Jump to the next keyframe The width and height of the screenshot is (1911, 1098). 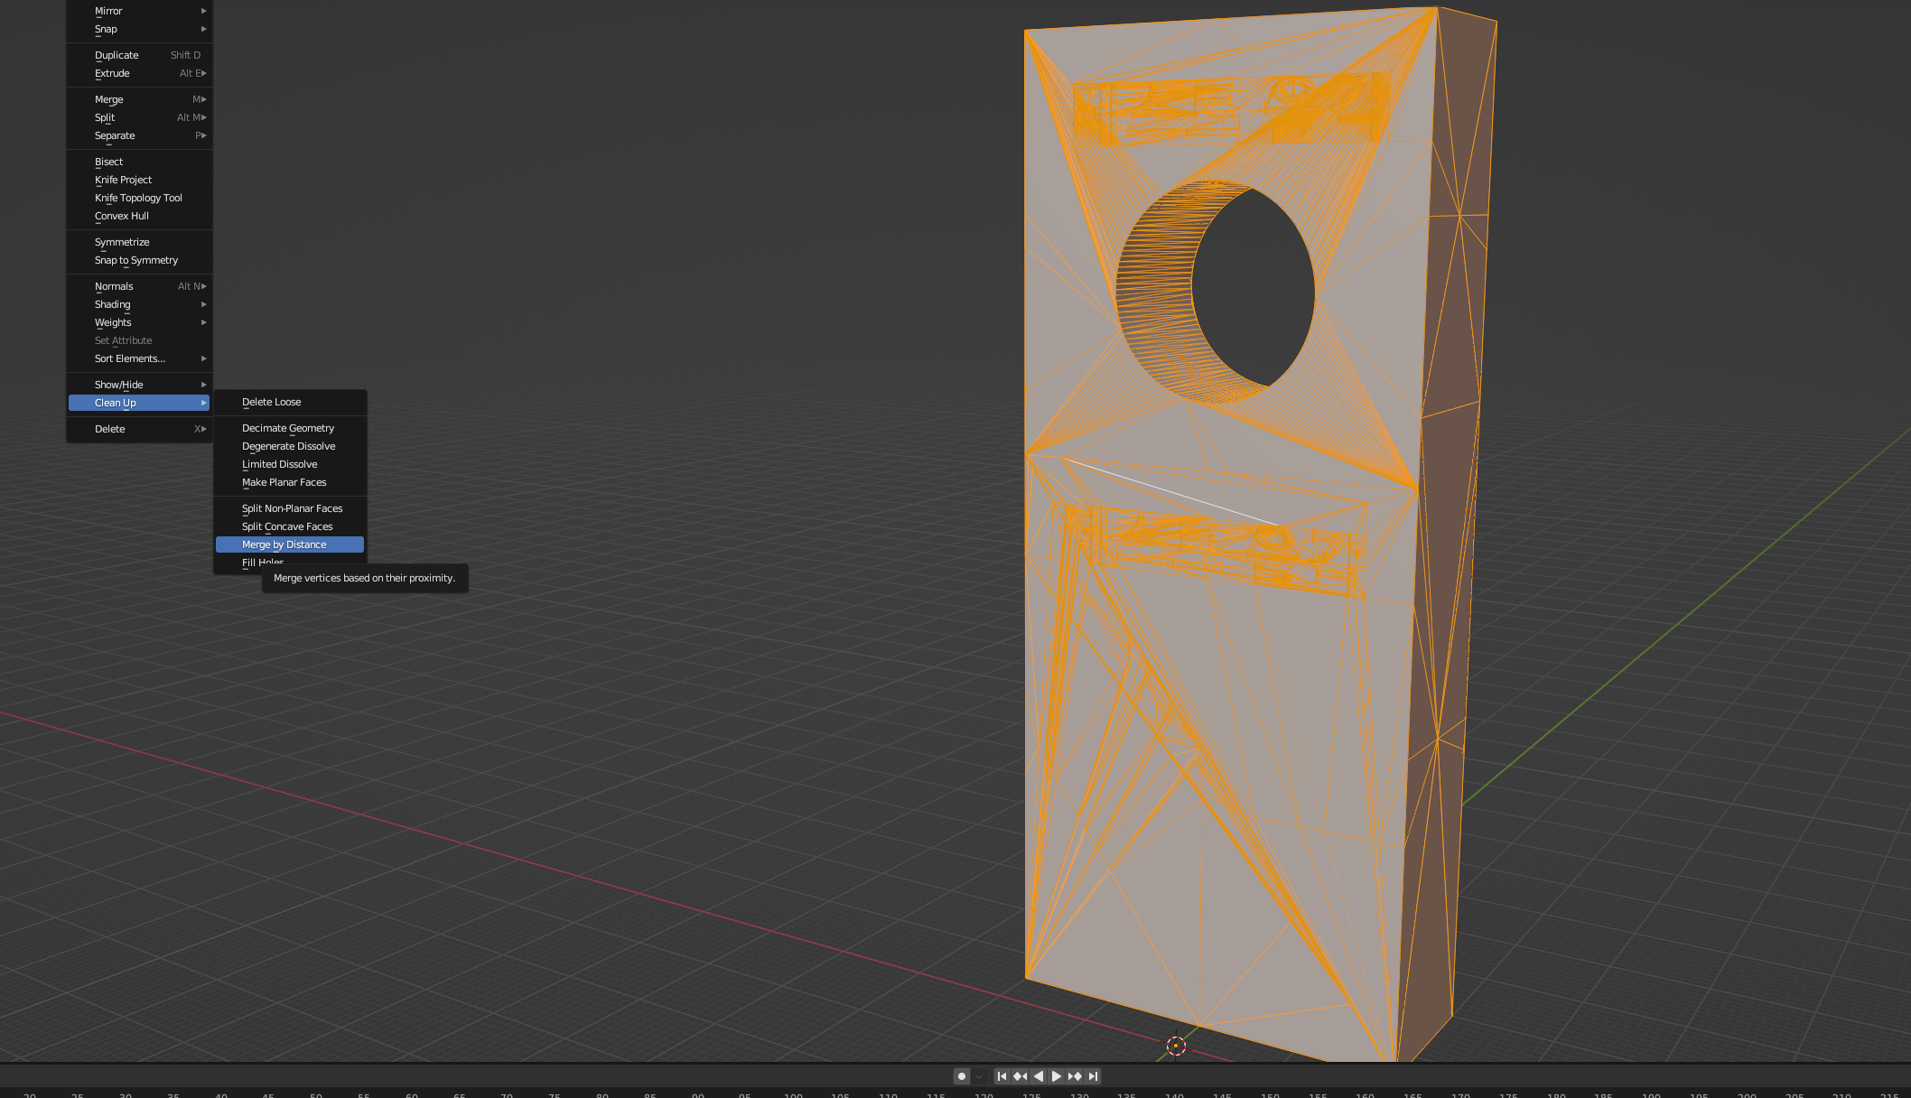[x=1075, y=1076]
